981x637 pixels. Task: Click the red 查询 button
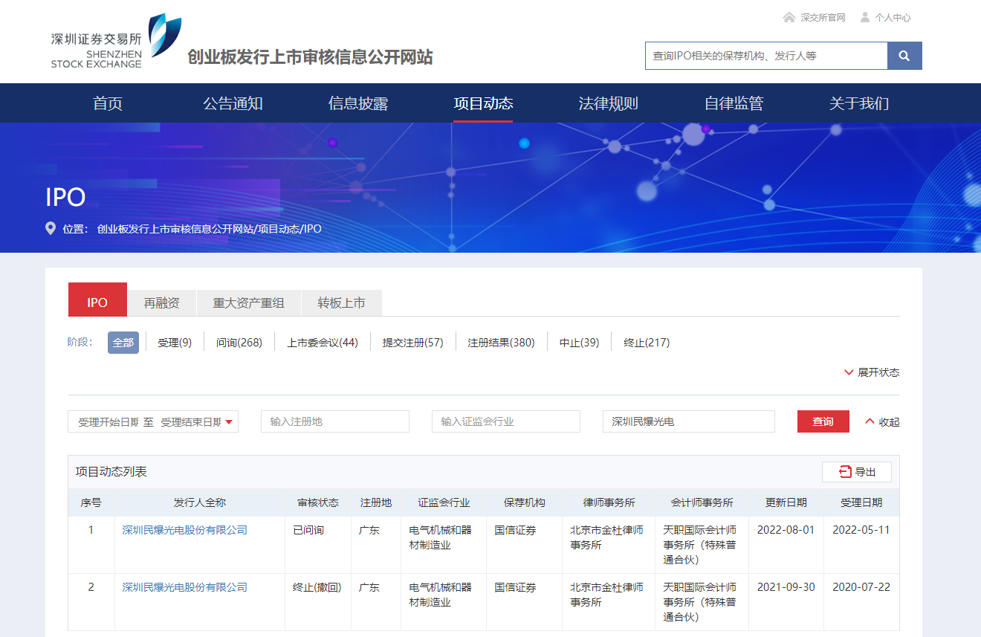click(x=823, y=421)
